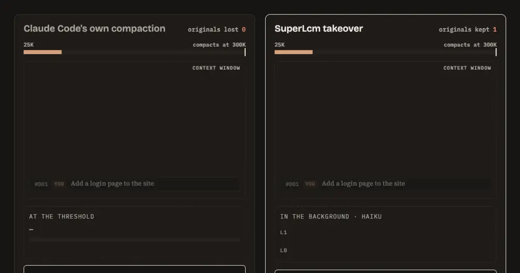
Task: Select message #001 in SuperLcm panel
Action: 385,184
